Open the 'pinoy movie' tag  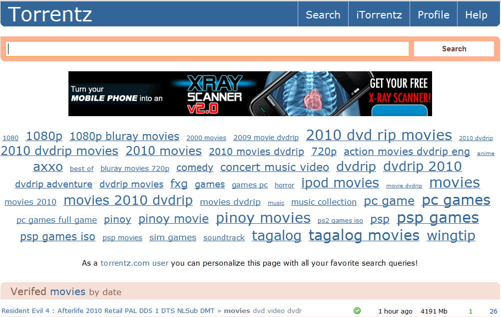click(173, 219)
